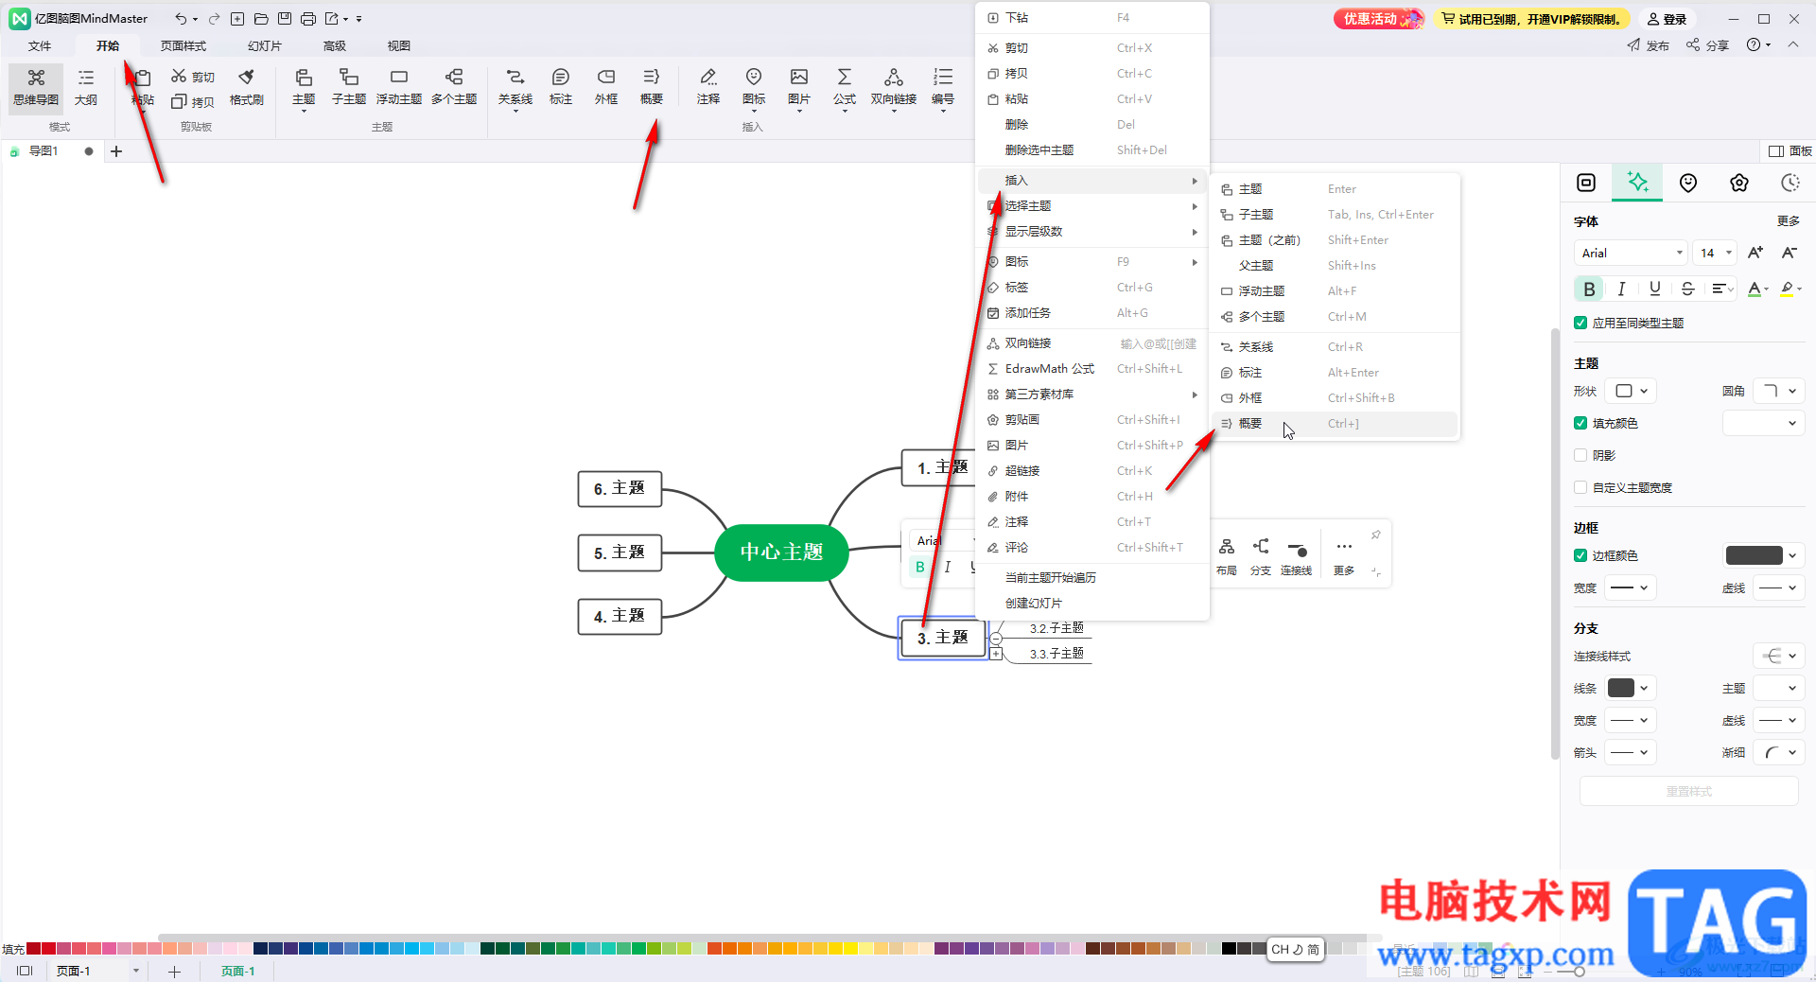The image size is (1816, 982).
Task: Open the 形状 shape dropdown
Action: pos(1633,391)
